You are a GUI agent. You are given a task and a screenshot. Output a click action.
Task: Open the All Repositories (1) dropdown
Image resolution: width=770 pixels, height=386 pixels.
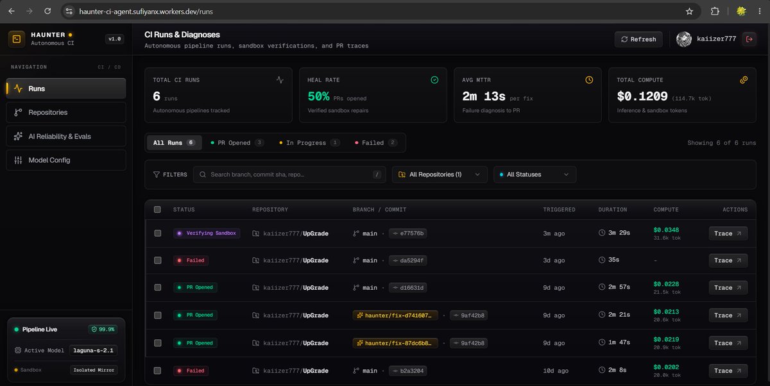pyautogui.click(x=440, y=174)
